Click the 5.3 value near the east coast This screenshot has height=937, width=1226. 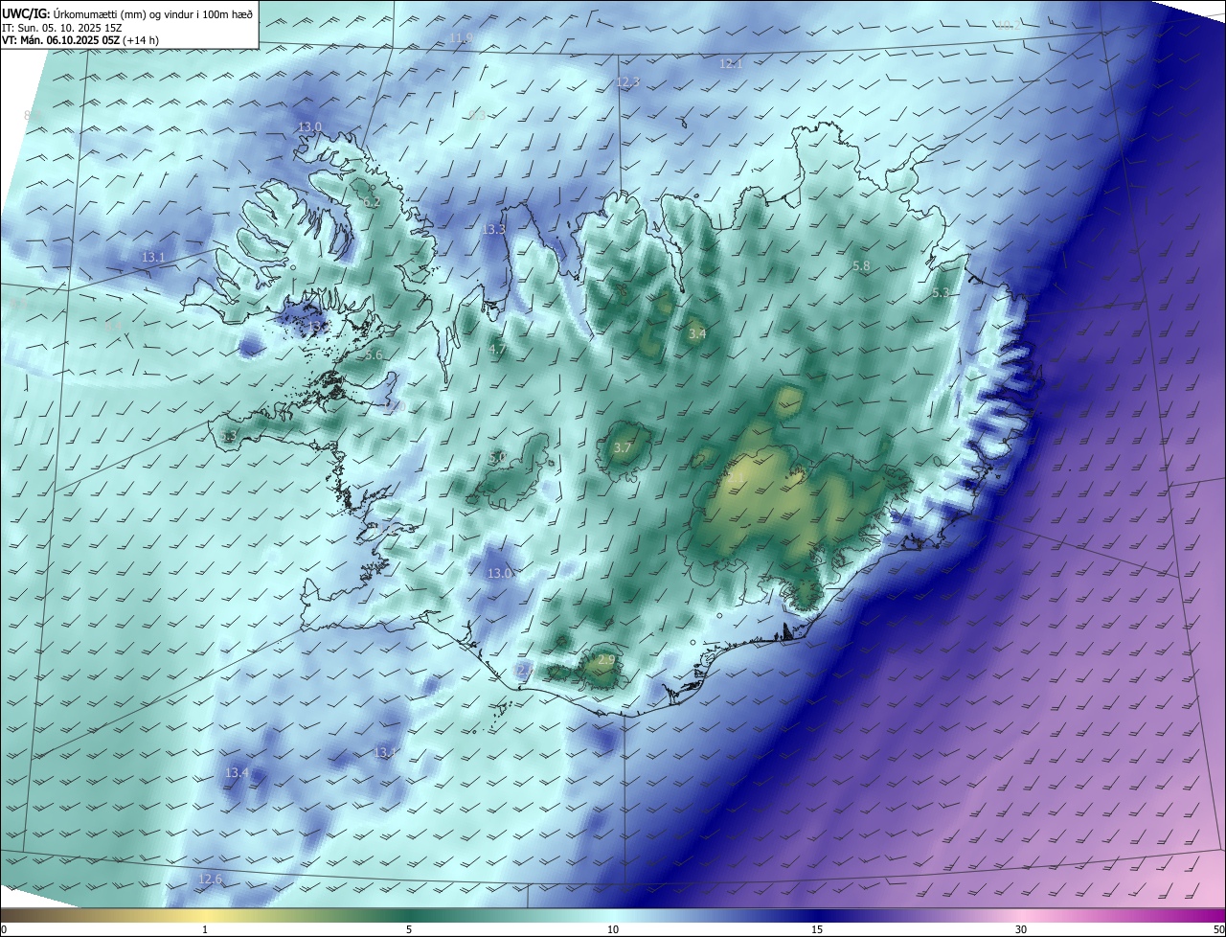941,293
